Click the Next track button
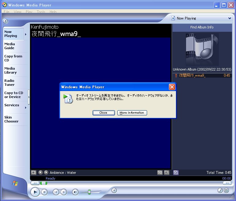The image size is (236, 201). point(64,192)
